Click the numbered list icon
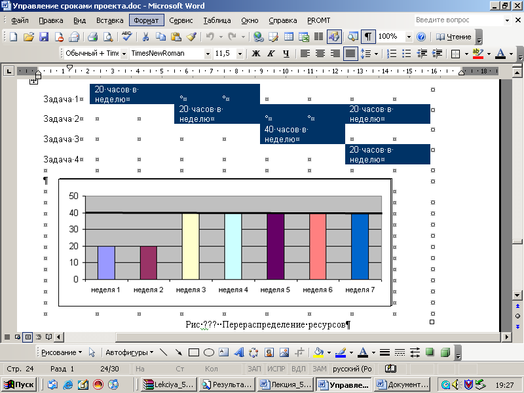524x393 pixels. pyautogui.click(x=391, y=54)
